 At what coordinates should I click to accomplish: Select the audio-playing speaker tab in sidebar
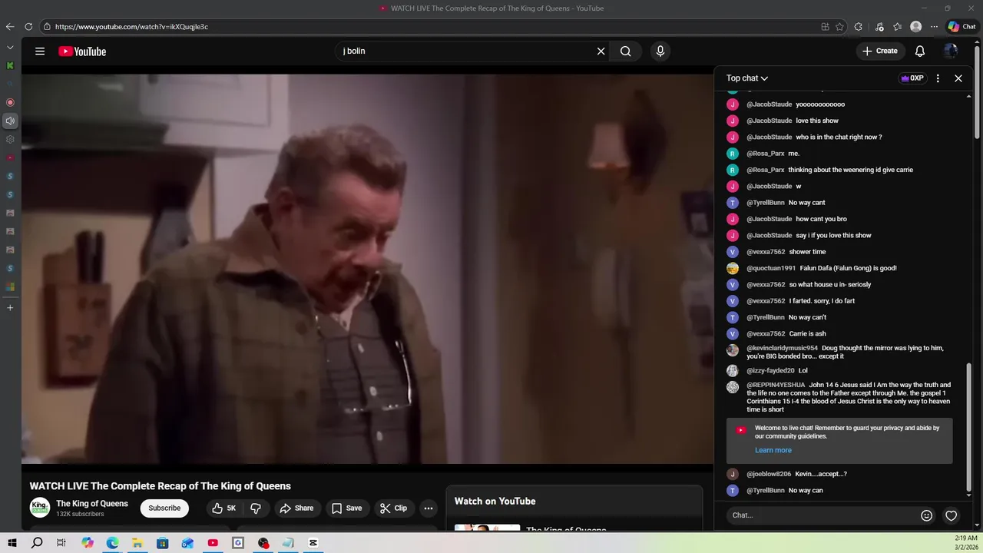10,121
